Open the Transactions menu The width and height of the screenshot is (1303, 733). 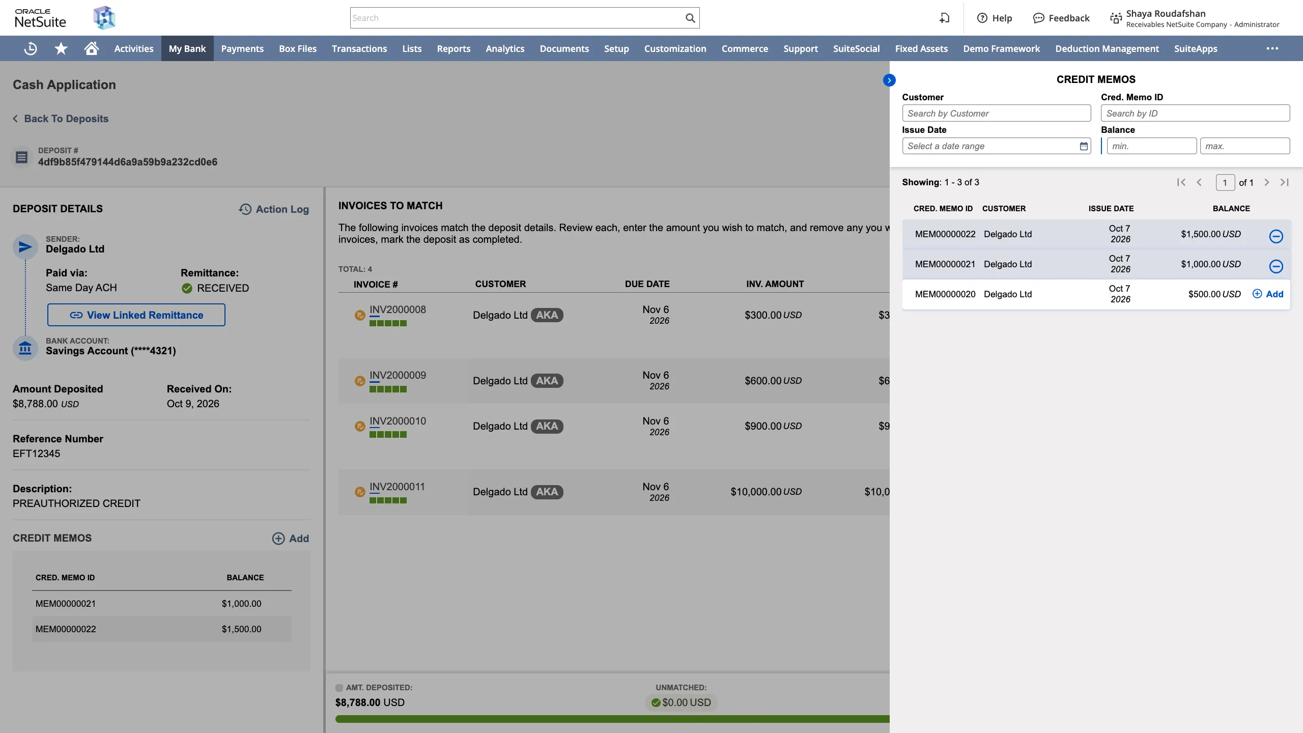(x=359, y=48)
